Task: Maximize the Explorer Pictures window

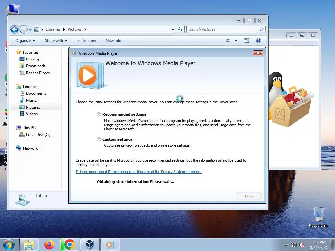Action: pyautogui.click(x=249, y=21)
